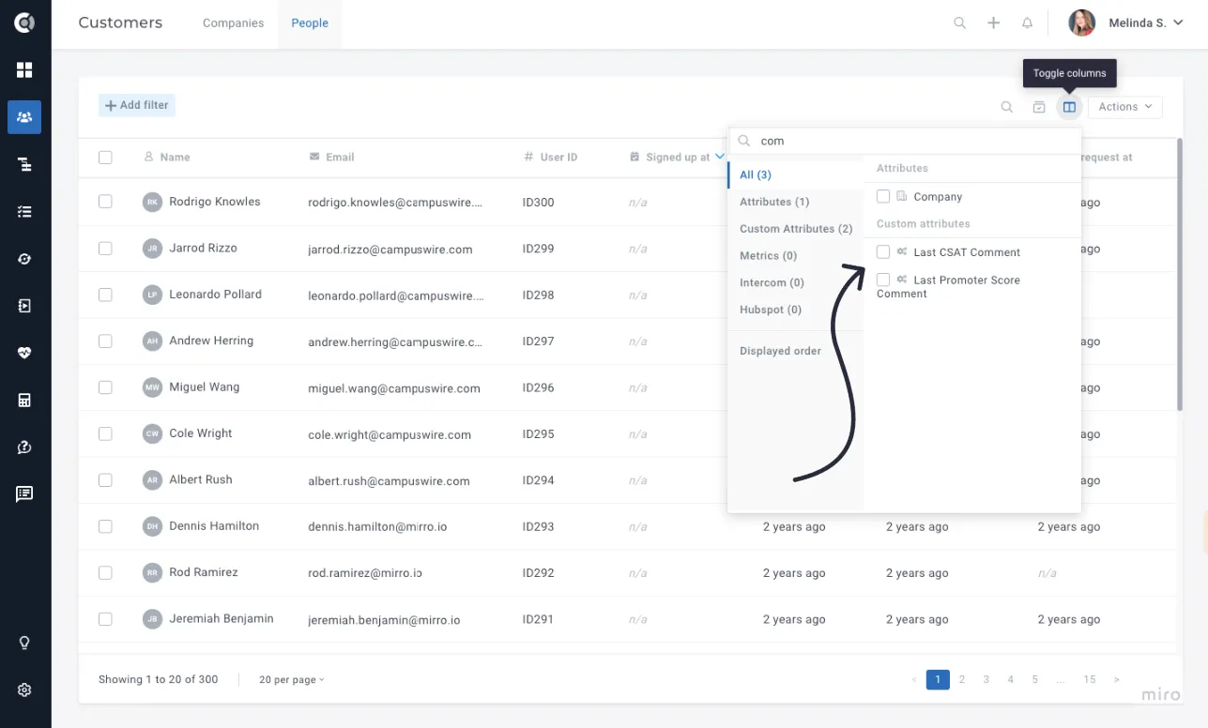Switch to the People tab
The width and height of the screenshot is (1208, 728).
coord(310,23)
